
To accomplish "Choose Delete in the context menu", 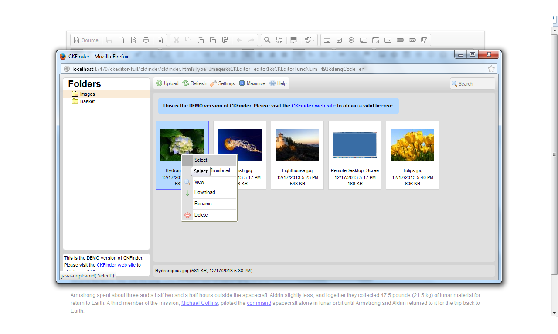I will [209, 215].
